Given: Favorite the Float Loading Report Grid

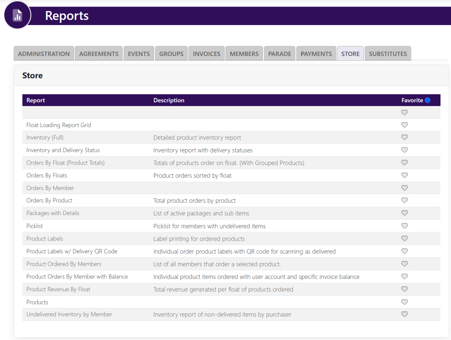Looking at the screenshot, I should pyautogui.click(x=404, y=125).
